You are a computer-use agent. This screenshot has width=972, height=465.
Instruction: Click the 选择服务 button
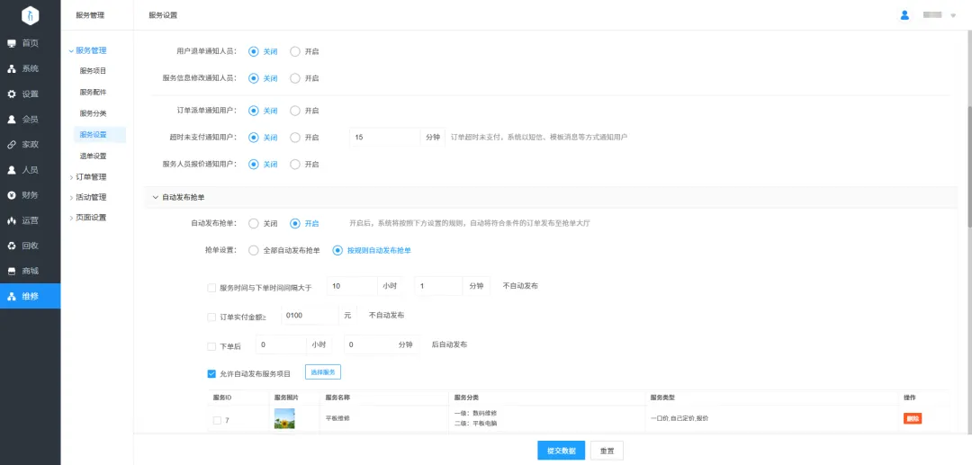[322, 372]
